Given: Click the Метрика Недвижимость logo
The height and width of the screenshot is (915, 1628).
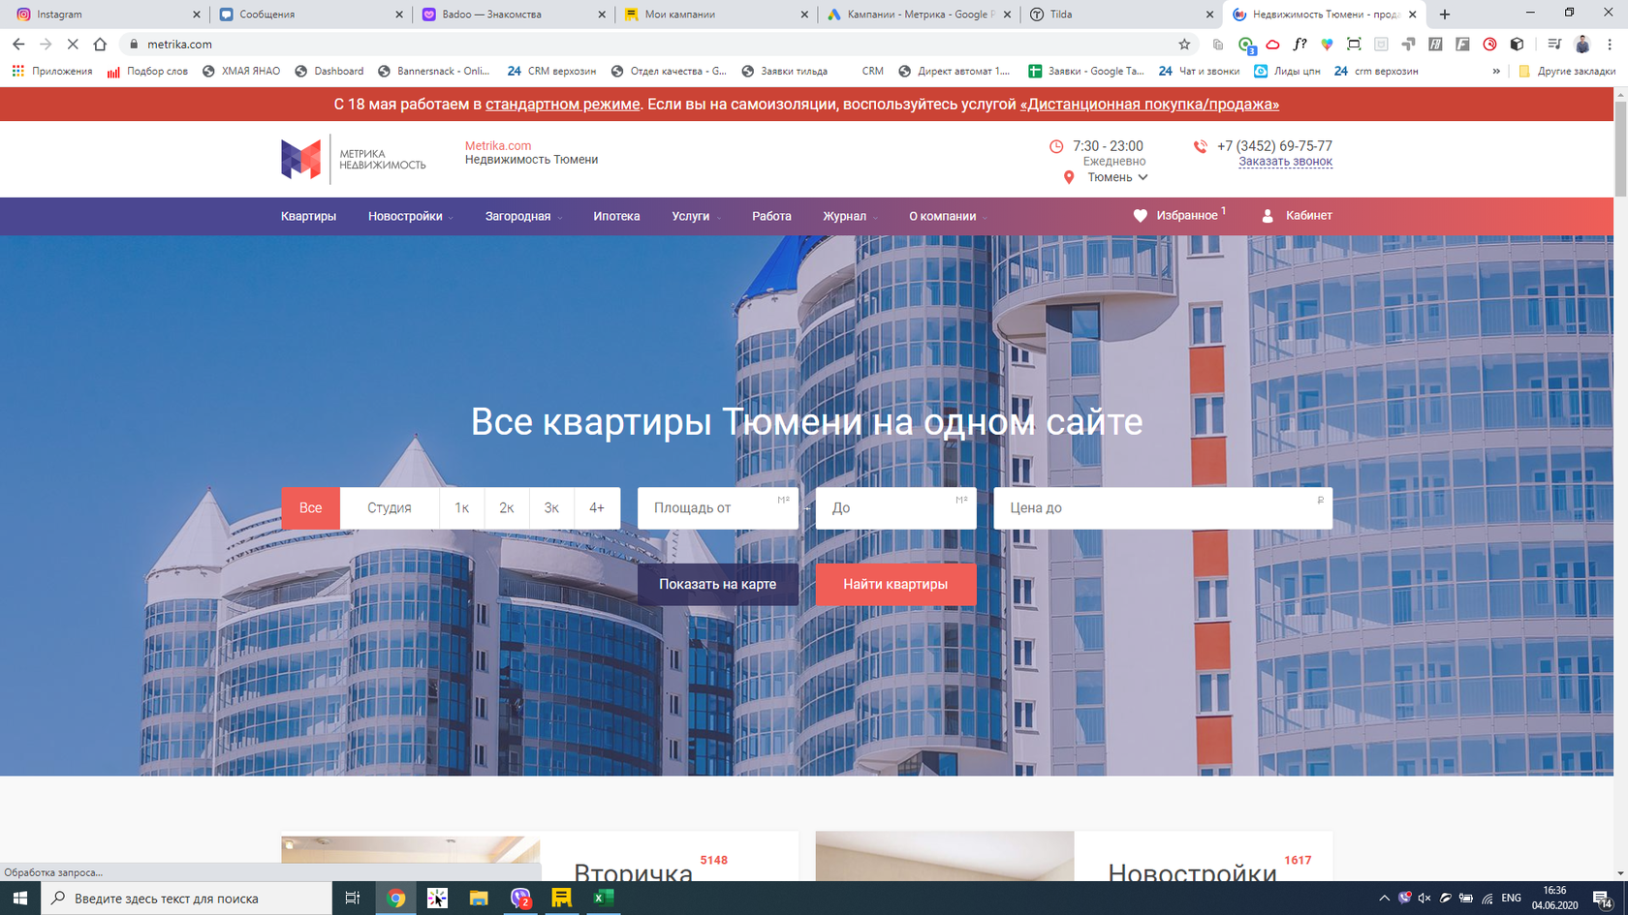Looking at the screenshot, I should (x=354, y=159).
